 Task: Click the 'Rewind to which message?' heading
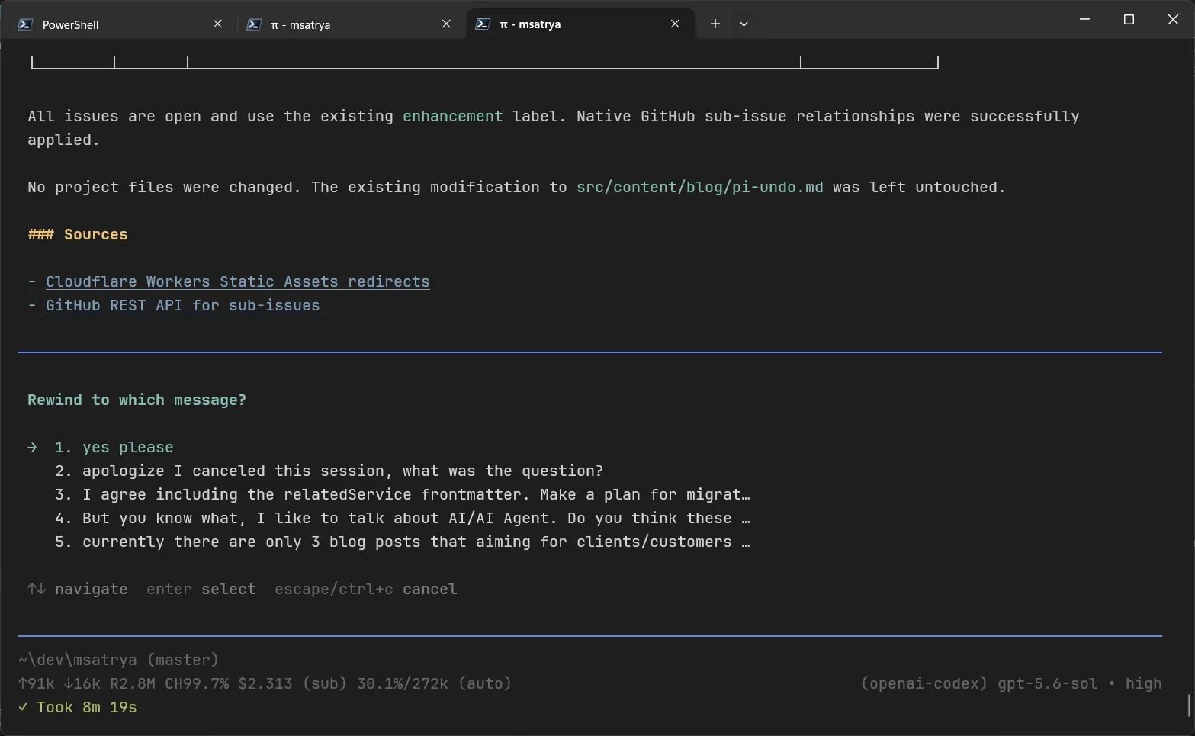click(x=137, y=400)
